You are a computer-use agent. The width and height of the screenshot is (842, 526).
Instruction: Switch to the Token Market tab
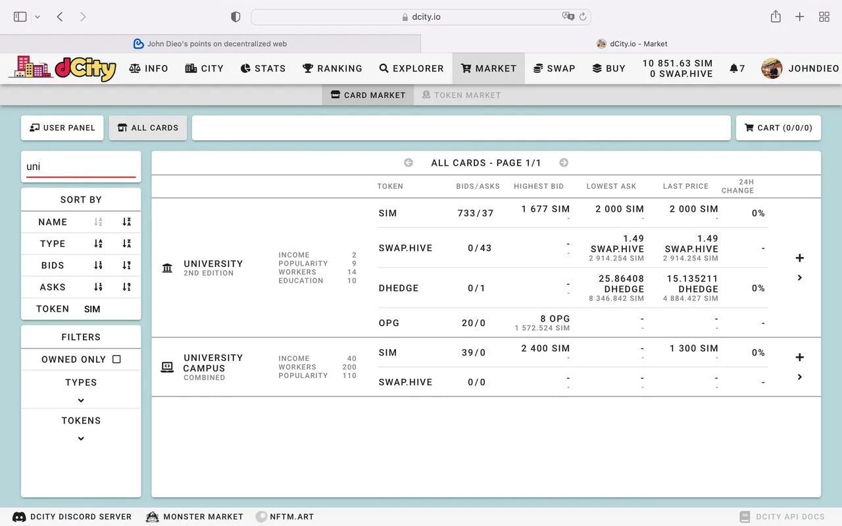click(460, 95)
